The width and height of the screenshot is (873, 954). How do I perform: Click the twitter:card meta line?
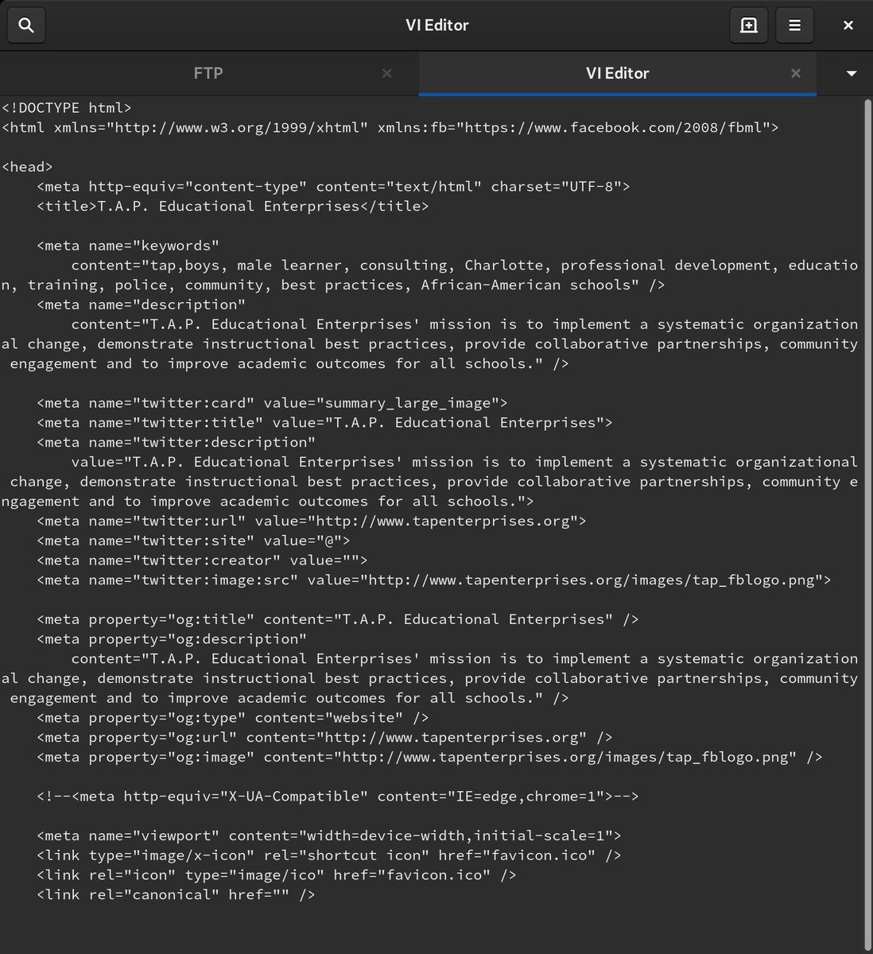tap(272, 403)
